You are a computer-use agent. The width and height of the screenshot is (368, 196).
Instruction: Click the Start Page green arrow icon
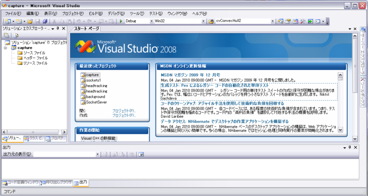coord(310,21)
